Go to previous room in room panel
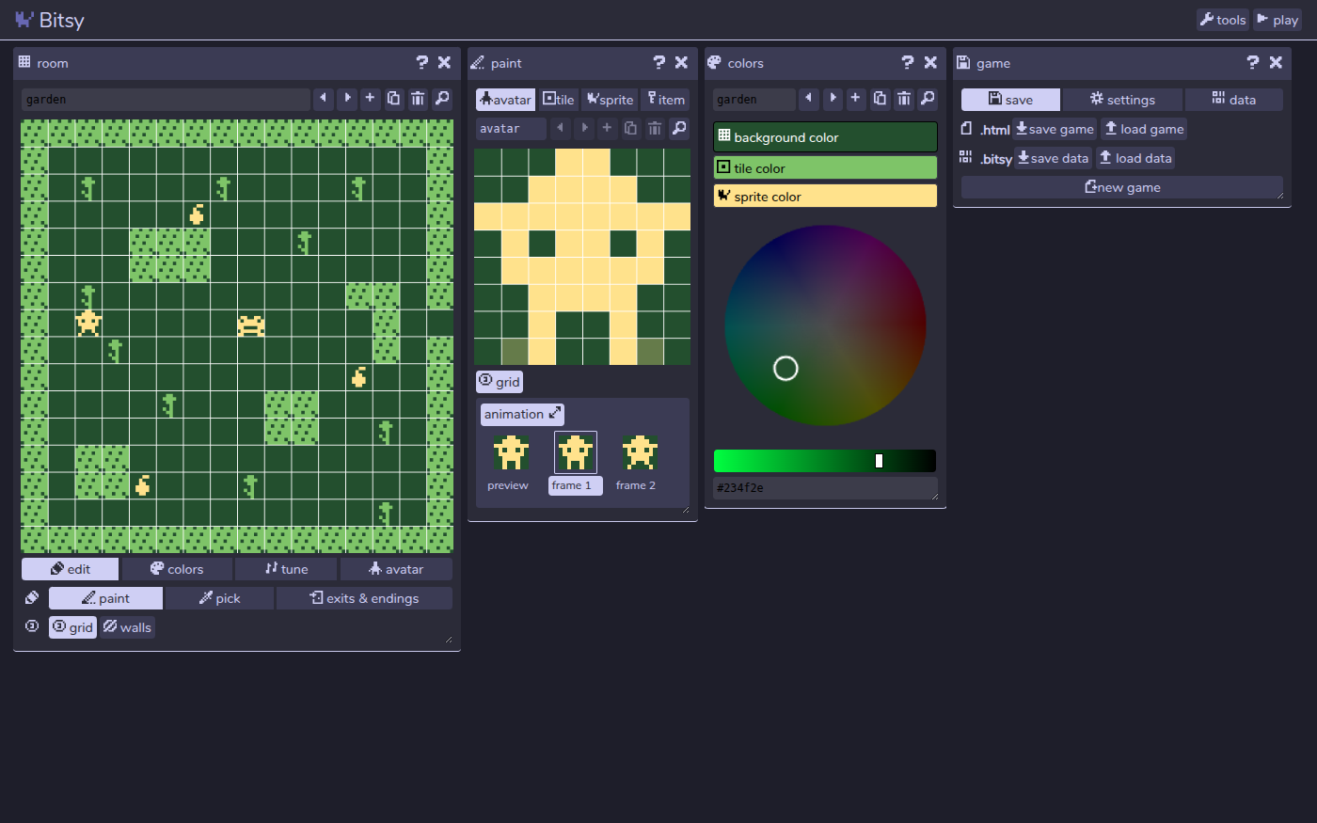This screenshot has width=1317, height=823. pos(324,99)
